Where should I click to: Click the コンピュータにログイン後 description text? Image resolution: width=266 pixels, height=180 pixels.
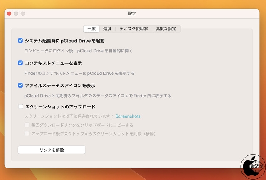coord(78,51)
